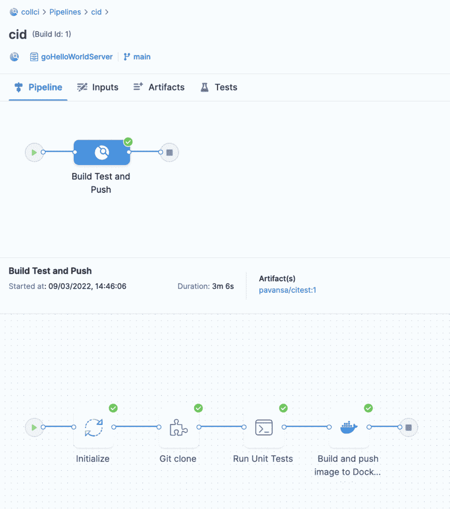Open the pavansa/citest:1 artifact link
Image resolution: width=450 pixels, height=509 pixels.
(x=287, y=290)
